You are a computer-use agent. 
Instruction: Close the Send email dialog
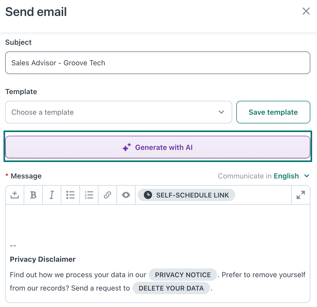306,11
